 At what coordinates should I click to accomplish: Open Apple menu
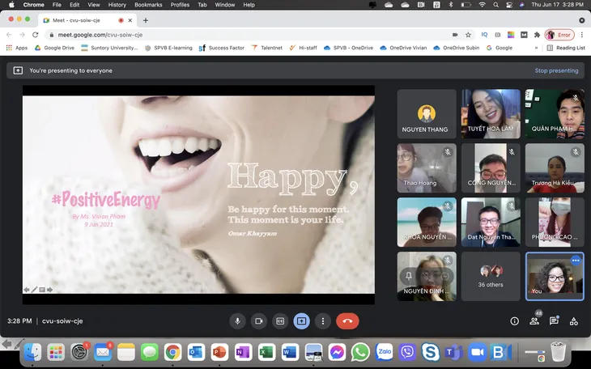tap(11, 5)
